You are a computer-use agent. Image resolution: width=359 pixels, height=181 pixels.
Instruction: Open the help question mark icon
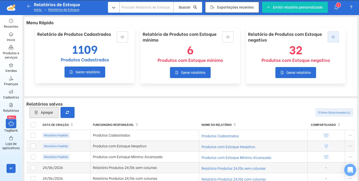(351, 7)
